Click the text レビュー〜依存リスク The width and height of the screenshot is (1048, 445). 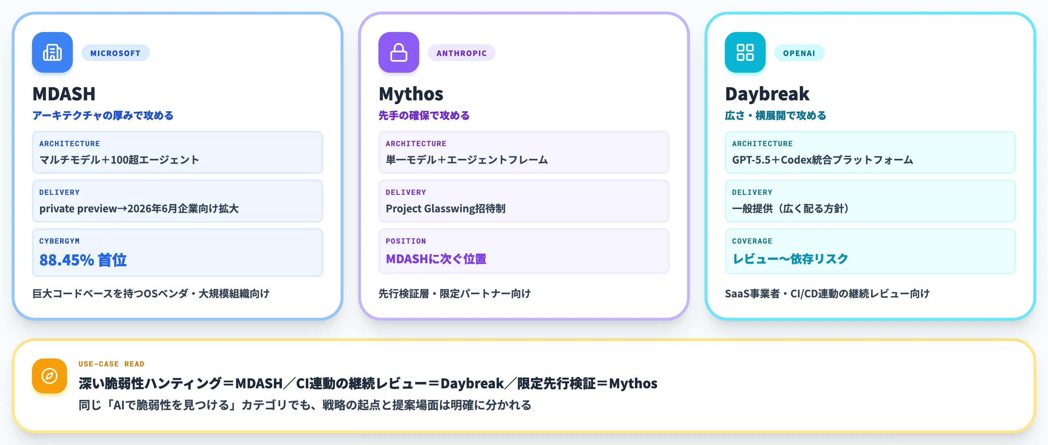(x=790, y=259)
